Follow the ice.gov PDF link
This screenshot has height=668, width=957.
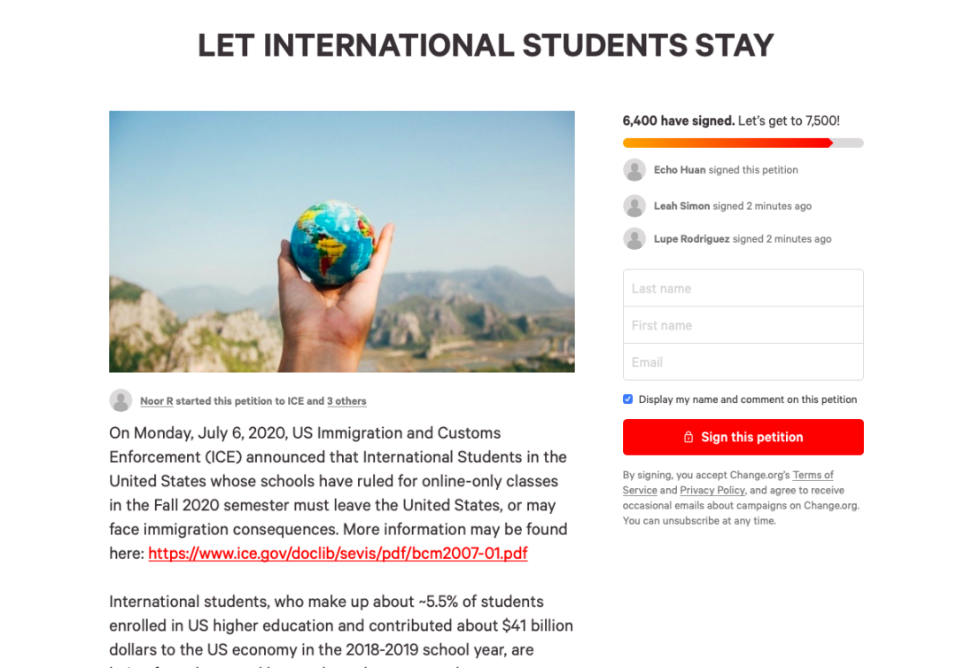tap(338, 554)
